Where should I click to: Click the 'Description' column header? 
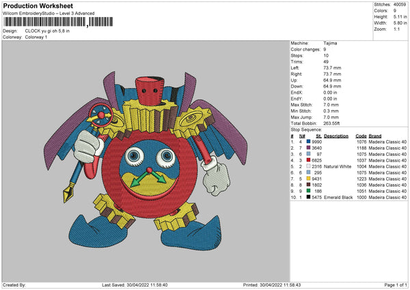tap(336, 136)
